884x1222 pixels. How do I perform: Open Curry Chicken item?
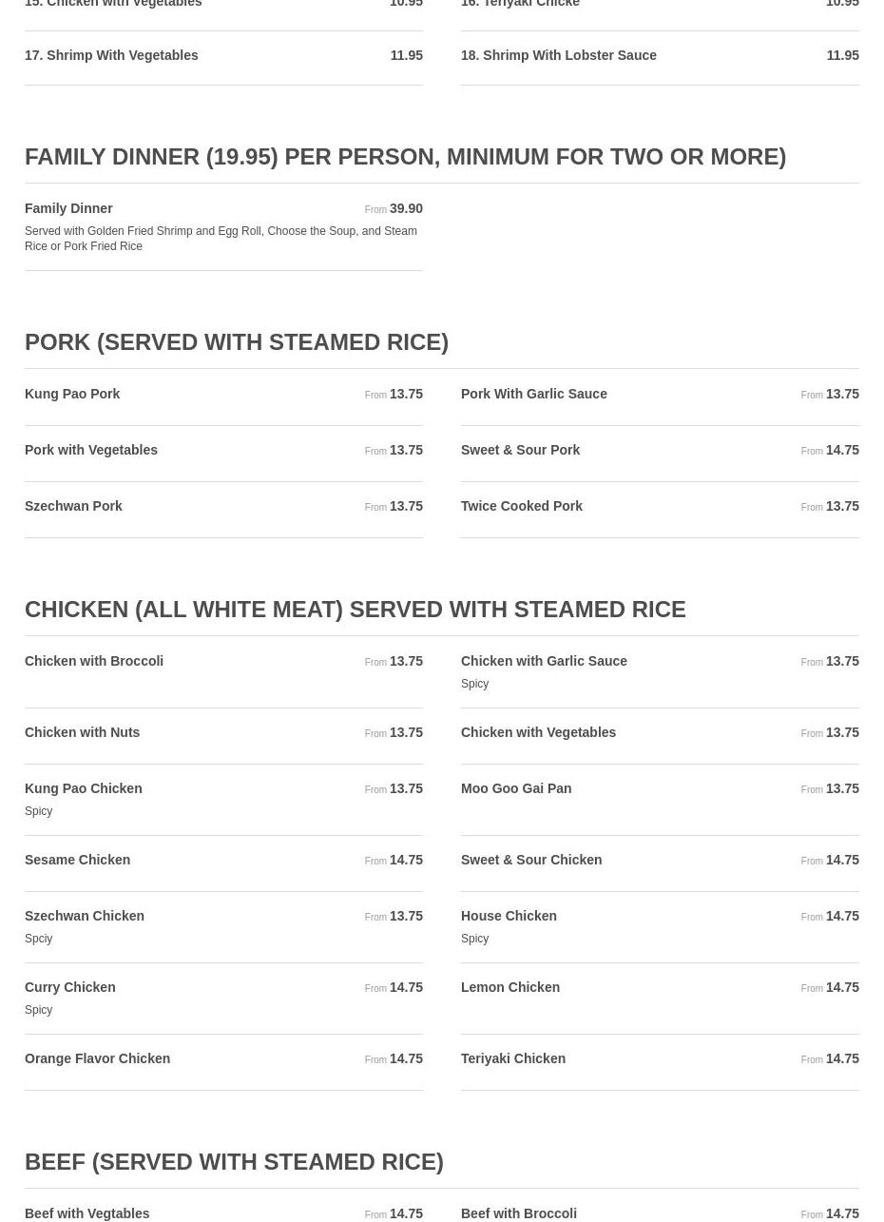pos(223,999)
